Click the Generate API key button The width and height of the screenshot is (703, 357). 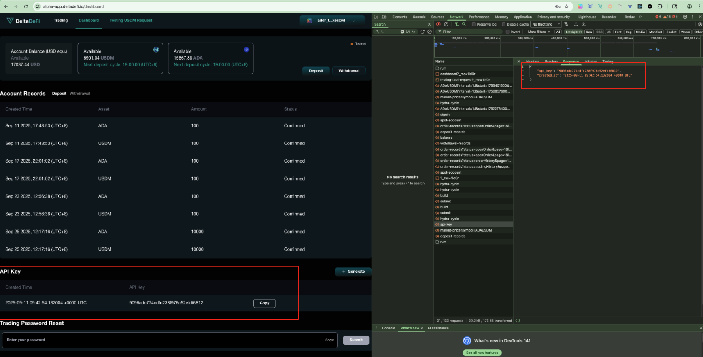tap(353, 272)
